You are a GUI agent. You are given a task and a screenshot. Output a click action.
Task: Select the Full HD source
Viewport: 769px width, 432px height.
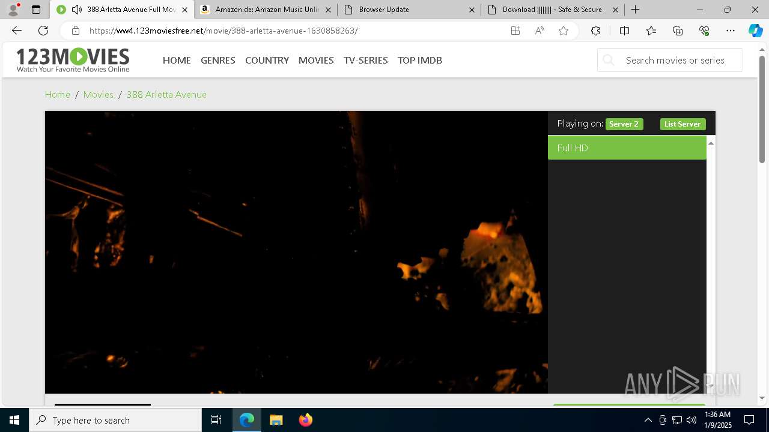pos(627,148)
